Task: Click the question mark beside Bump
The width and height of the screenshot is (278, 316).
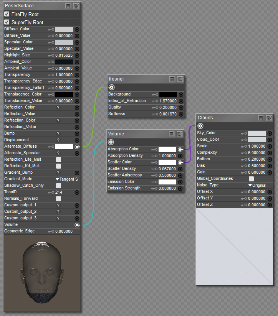Action: click(x=58, y=133)
